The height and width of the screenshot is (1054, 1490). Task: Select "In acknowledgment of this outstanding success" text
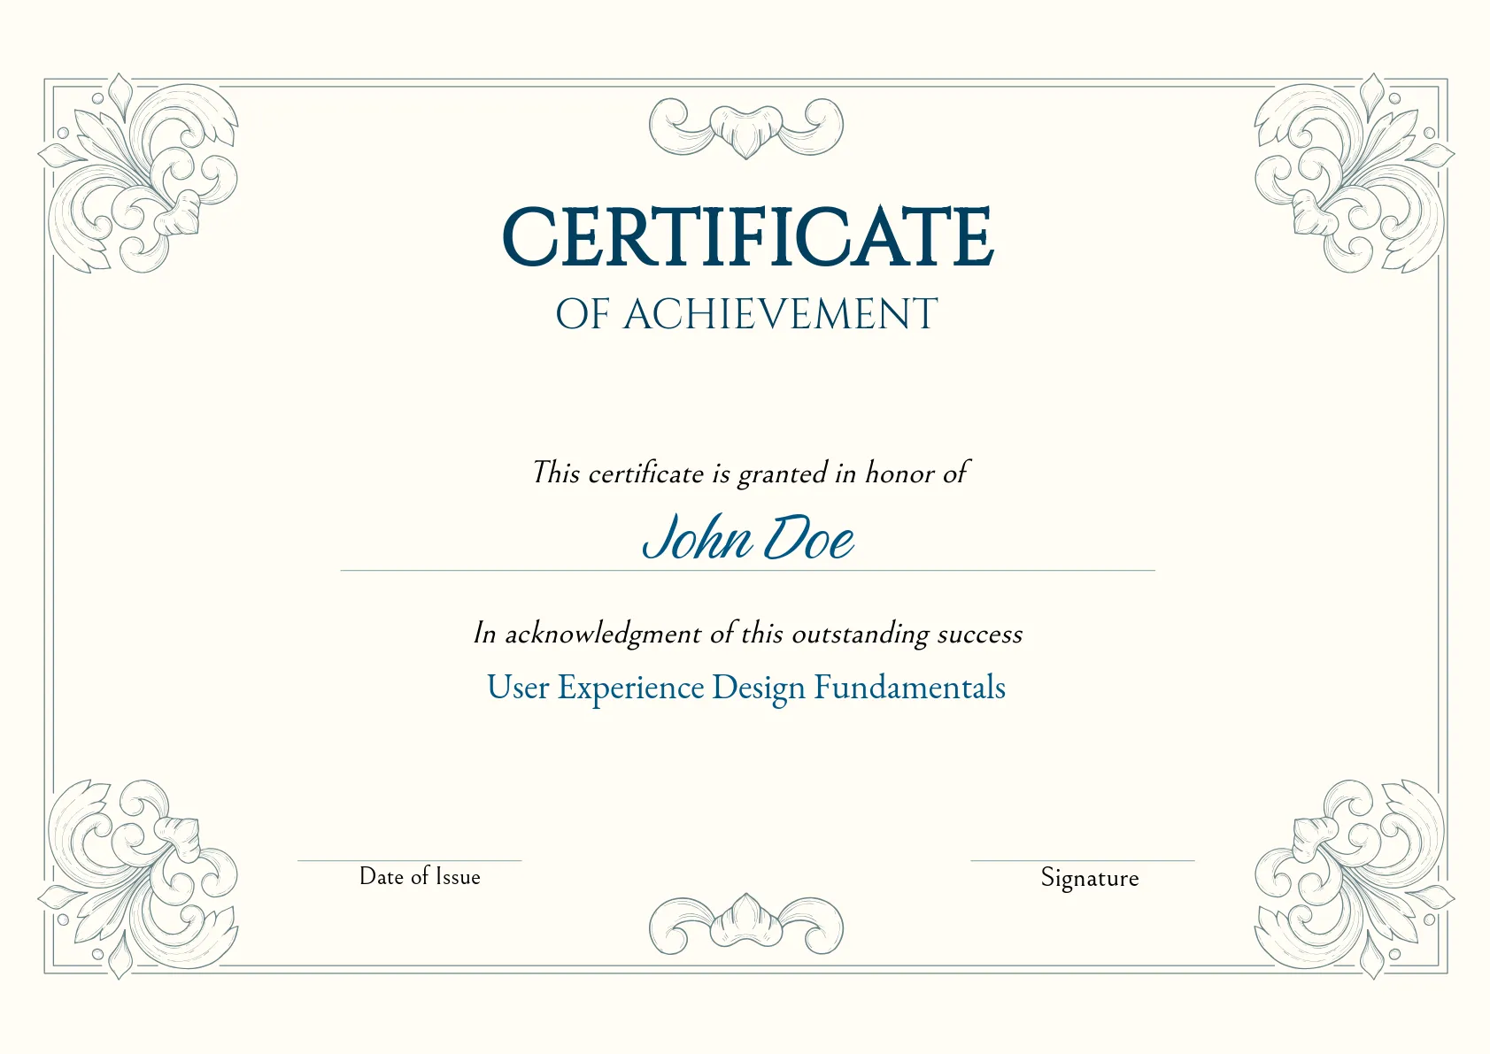click(748, 634)
